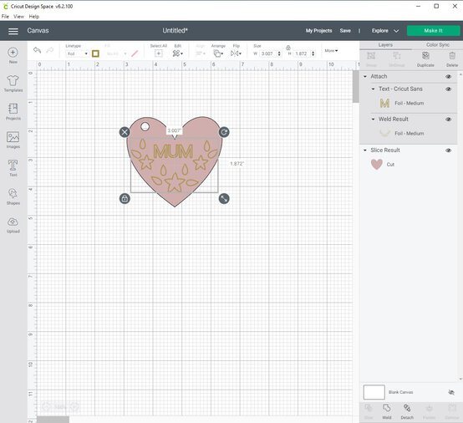Click Save in the header
The image size is (463, 423).
[345, 31]
